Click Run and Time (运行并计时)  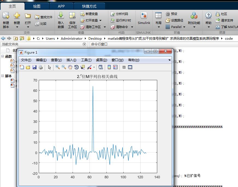[x=121, y=20]
